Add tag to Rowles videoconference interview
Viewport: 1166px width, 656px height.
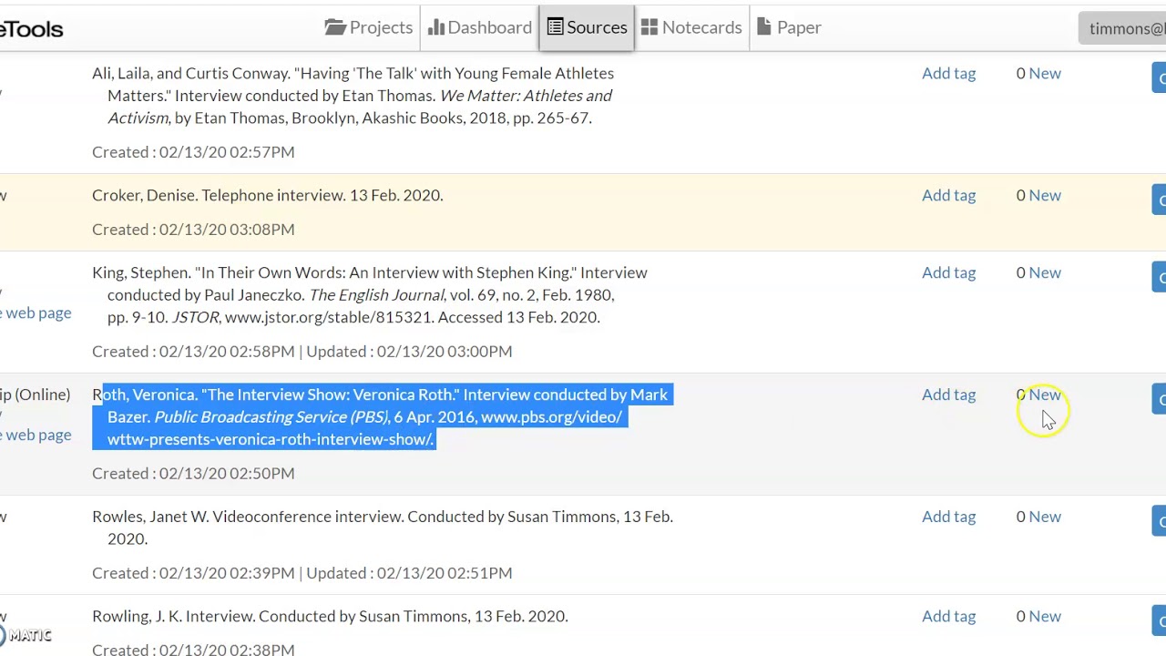[x=948, y=517]
